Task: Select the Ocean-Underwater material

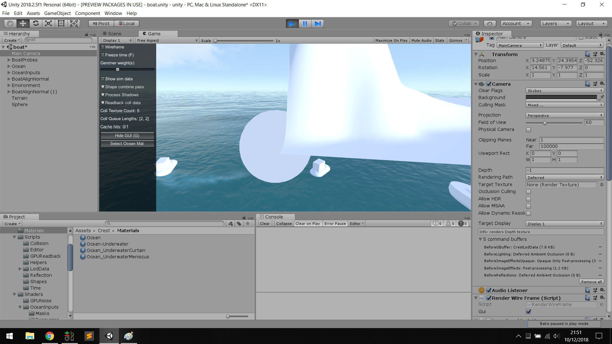Action: click(x=107, y=244)
